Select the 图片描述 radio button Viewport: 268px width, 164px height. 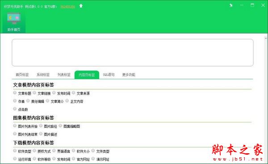41,134
